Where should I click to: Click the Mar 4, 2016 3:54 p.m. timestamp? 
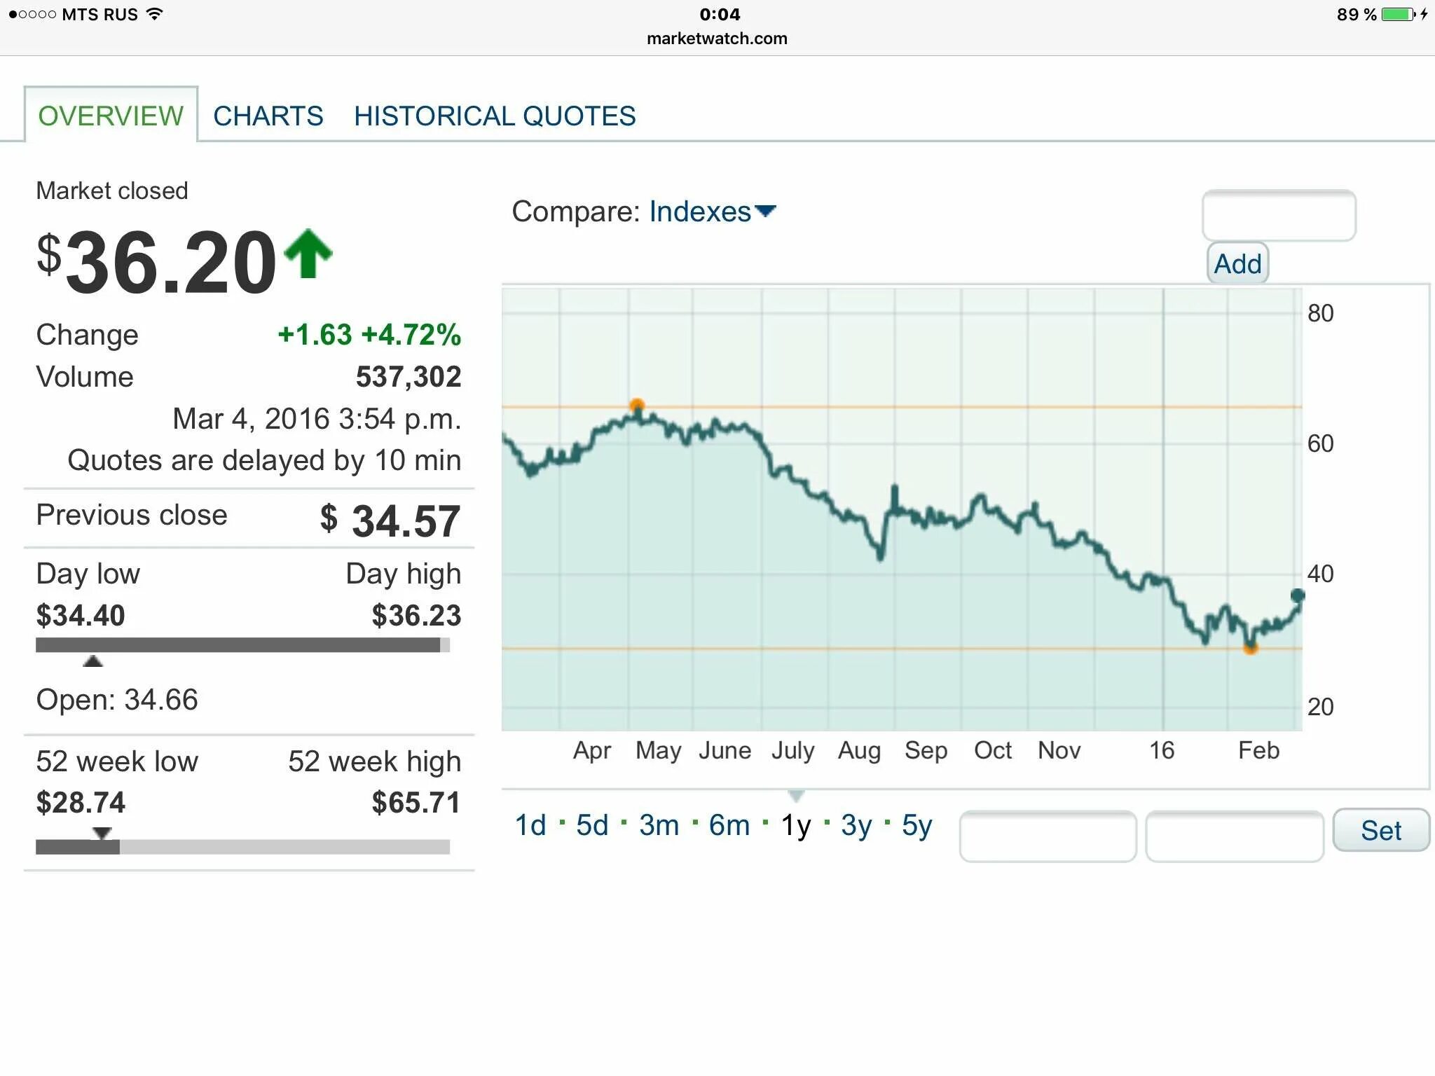[317, 419]
